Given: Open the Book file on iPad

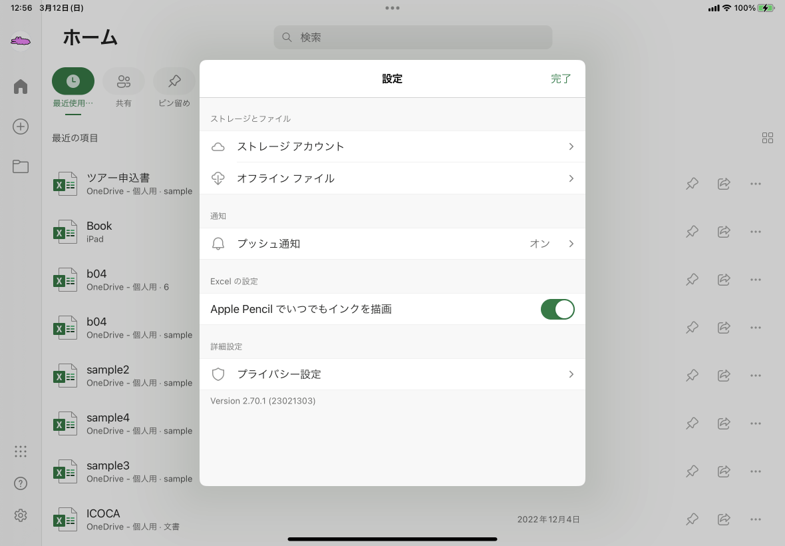Looking at the screenshot, I should point(99,226).
